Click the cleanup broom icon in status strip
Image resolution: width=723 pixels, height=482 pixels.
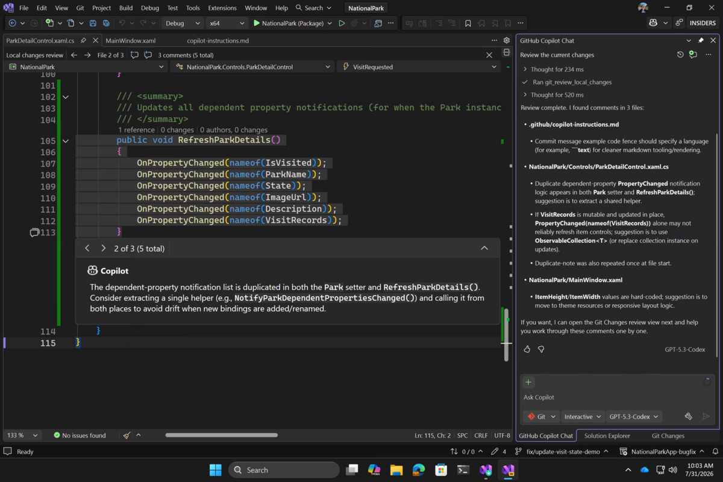click(127, 435)
